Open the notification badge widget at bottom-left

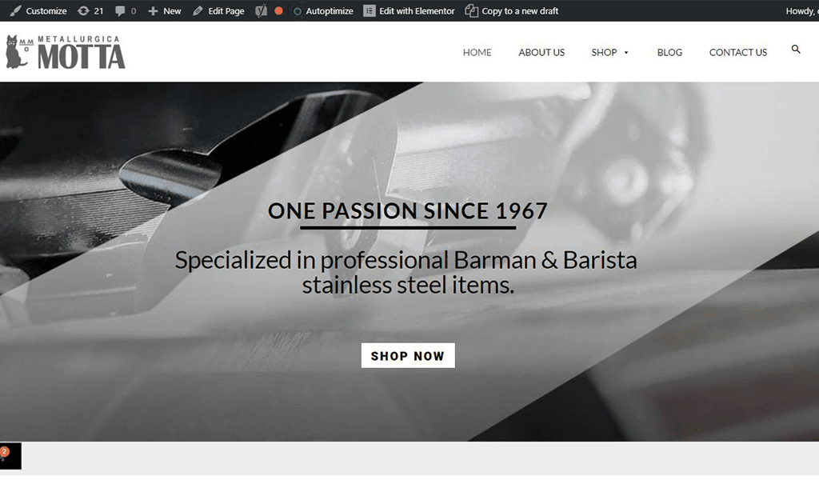[x=10, y=455]
